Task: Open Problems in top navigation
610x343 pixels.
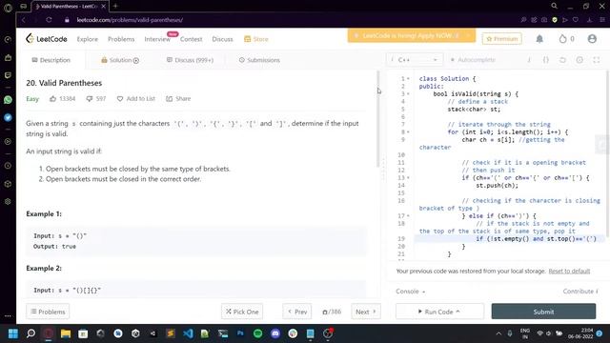Action: click(x=121, y=39)
